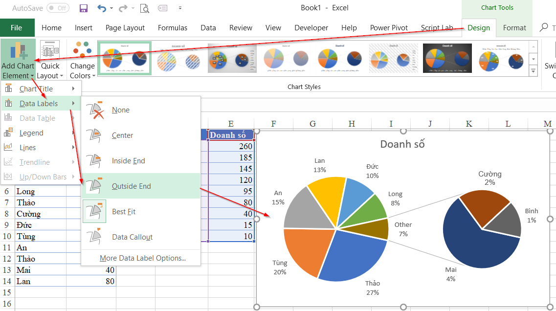The width and height of the screenshot is (556, 311).
Task: Select the Doanh số chart title
Action: (402, 144)
